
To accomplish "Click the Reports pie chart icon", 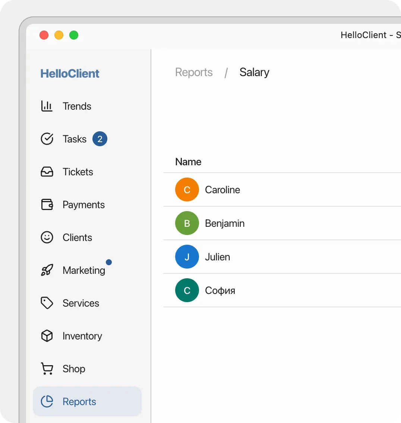I will pyautogui.click(x=47, y=401).
